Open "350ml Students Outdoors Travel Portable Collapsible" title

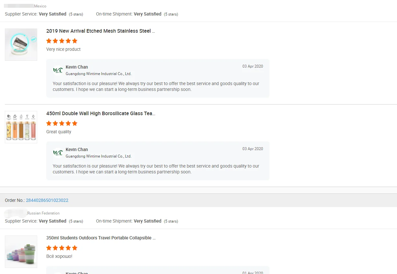tap(101, 238)
